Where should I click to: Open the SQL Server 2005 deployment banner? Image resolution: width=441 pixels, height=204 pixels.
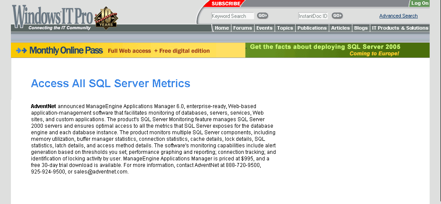click(338, 50)
